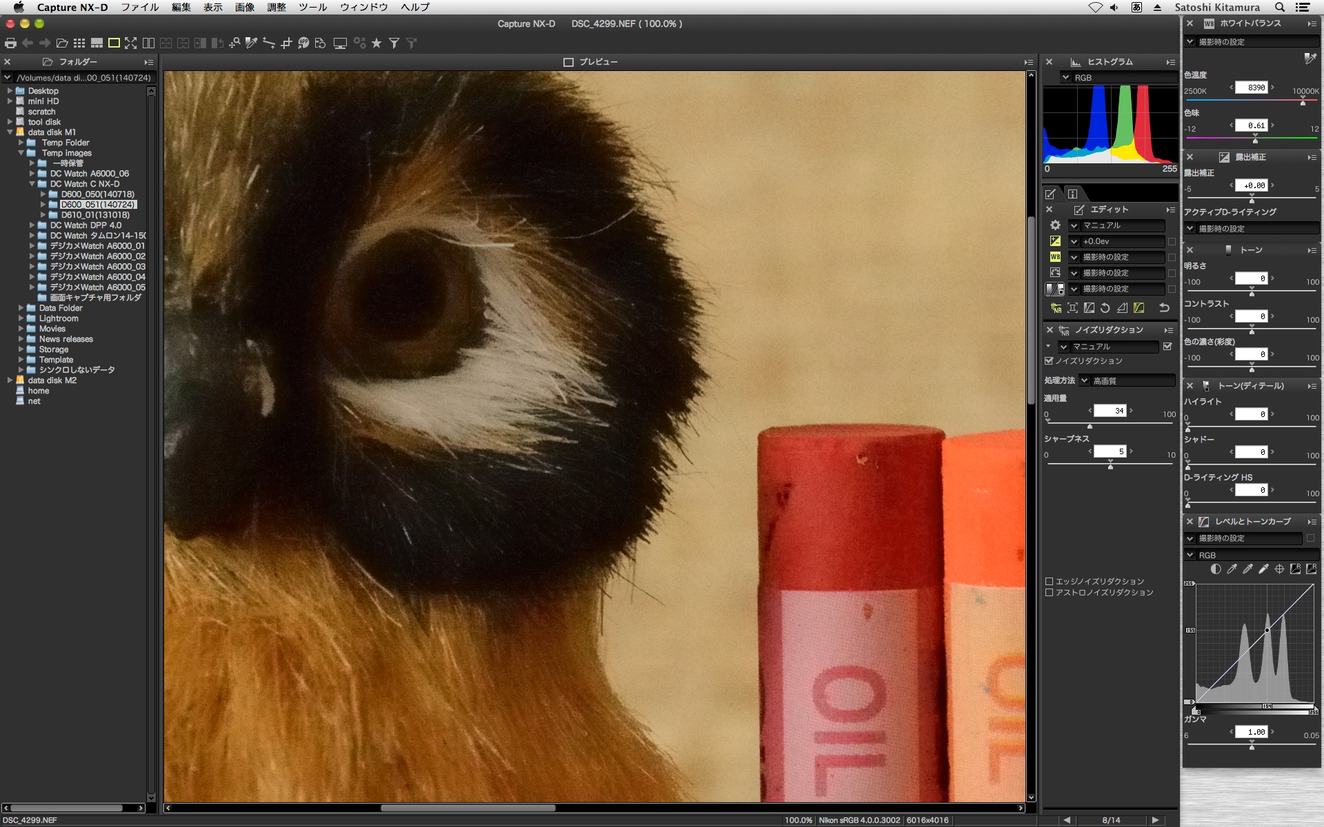Enter full screen view mode
Screen dimensions: 1324x827
tap(131, 43)
